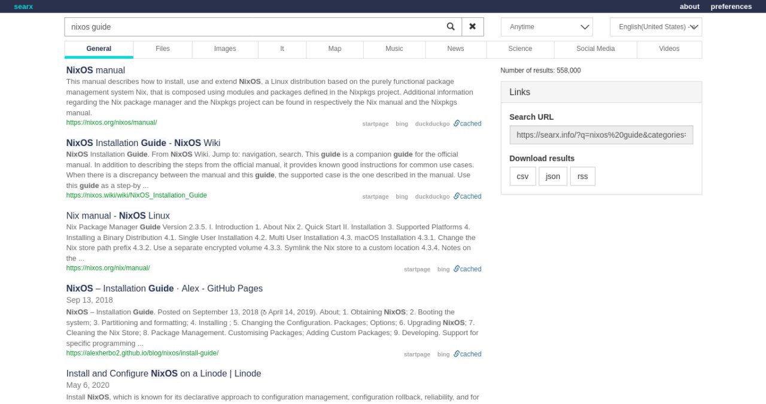Open cached link for NixOS manual result
Image resolution: width=766 pixels, height=404 pixels.
[467, 123]
